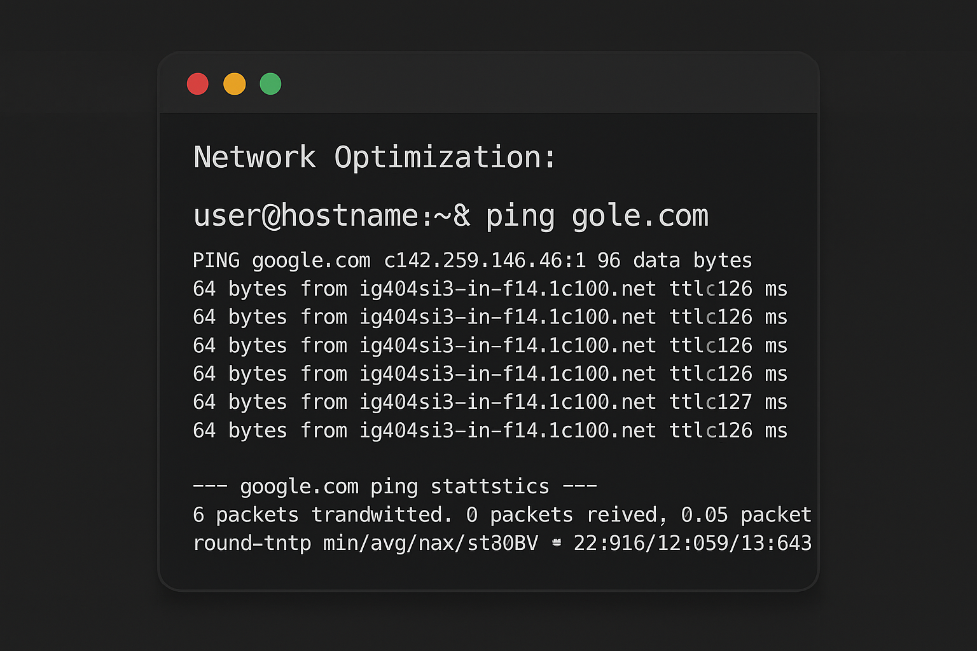
Task: Click the green maximize window button
Action: click(270, 84)
